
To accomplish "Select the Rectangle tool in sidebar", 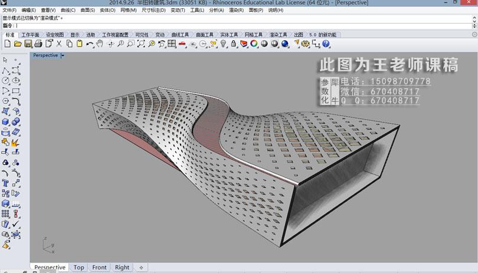I will [16, 91].
